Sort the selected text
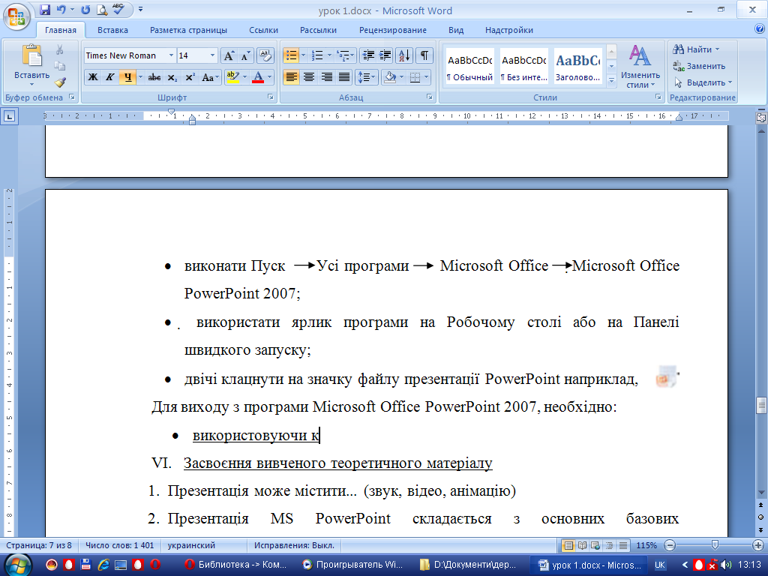Screen dimensions: 768x576 pos(404,55)
